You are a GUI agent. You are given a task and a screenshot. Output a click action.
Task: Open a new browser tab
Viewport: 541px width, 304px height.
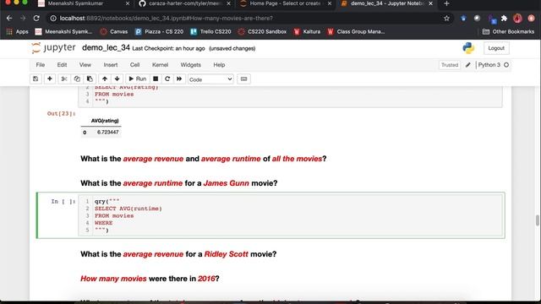point(447,3)
